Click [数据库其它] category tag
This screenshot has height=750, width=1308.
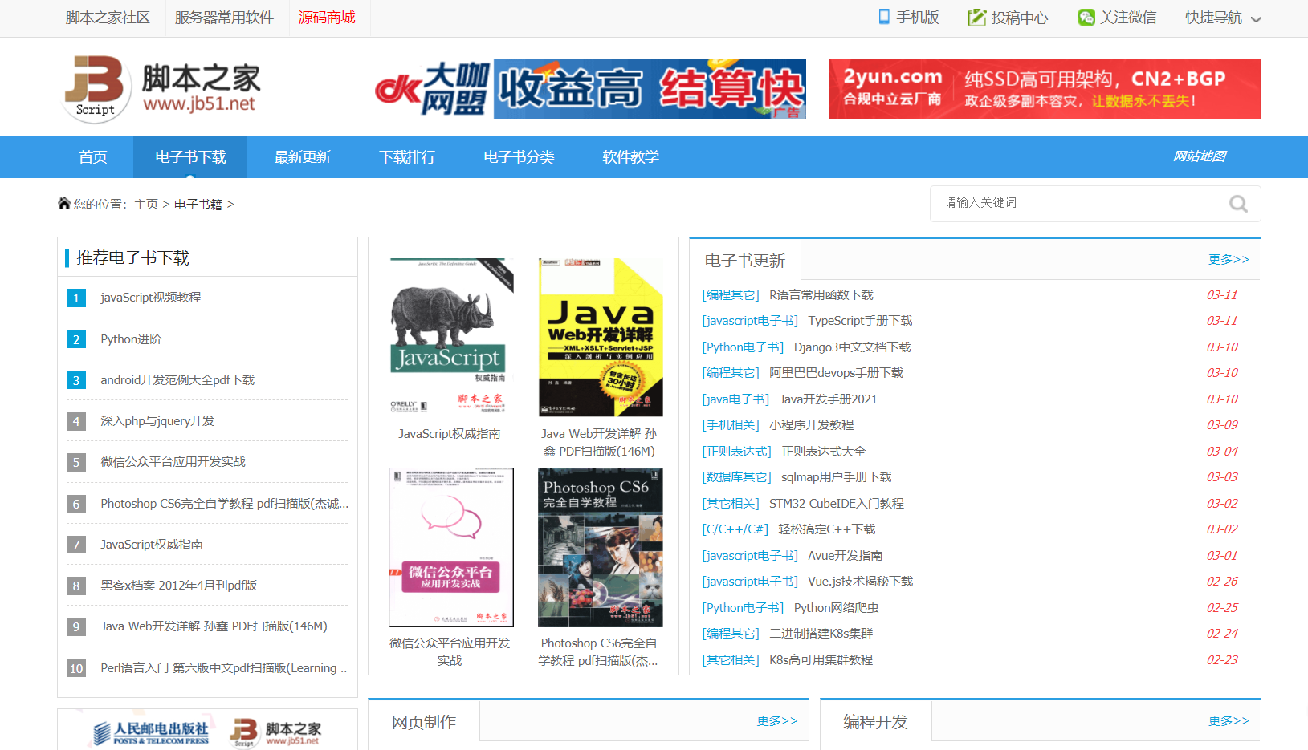737,477
